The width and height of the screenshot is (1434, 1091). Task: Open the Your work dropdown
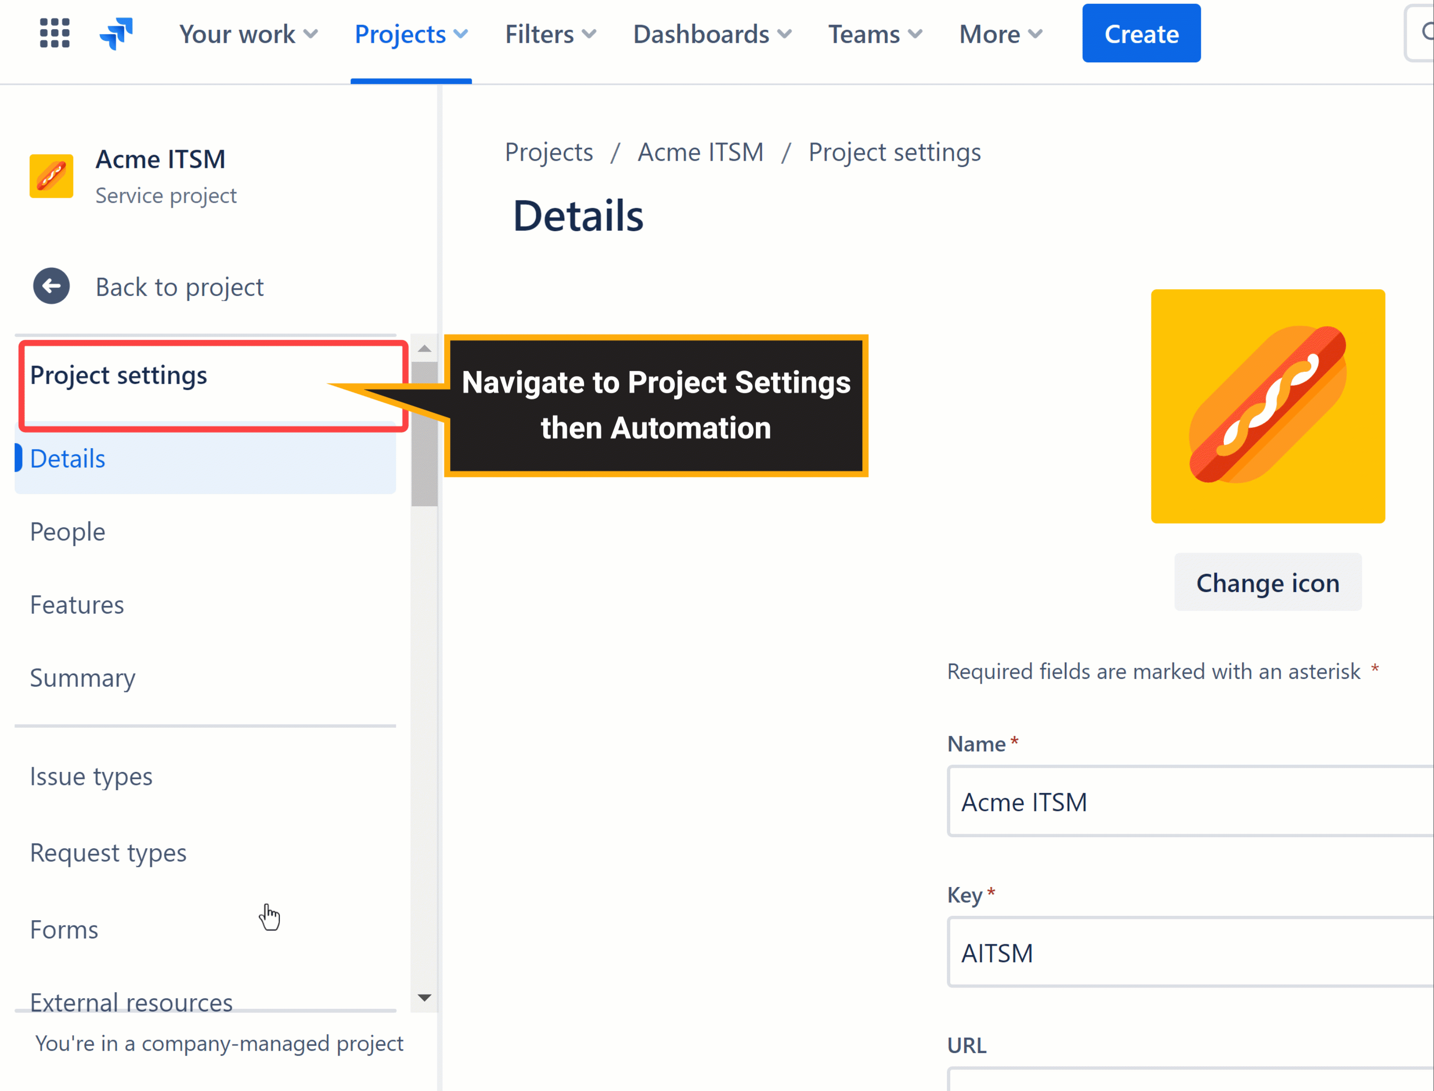click(248, 35)
